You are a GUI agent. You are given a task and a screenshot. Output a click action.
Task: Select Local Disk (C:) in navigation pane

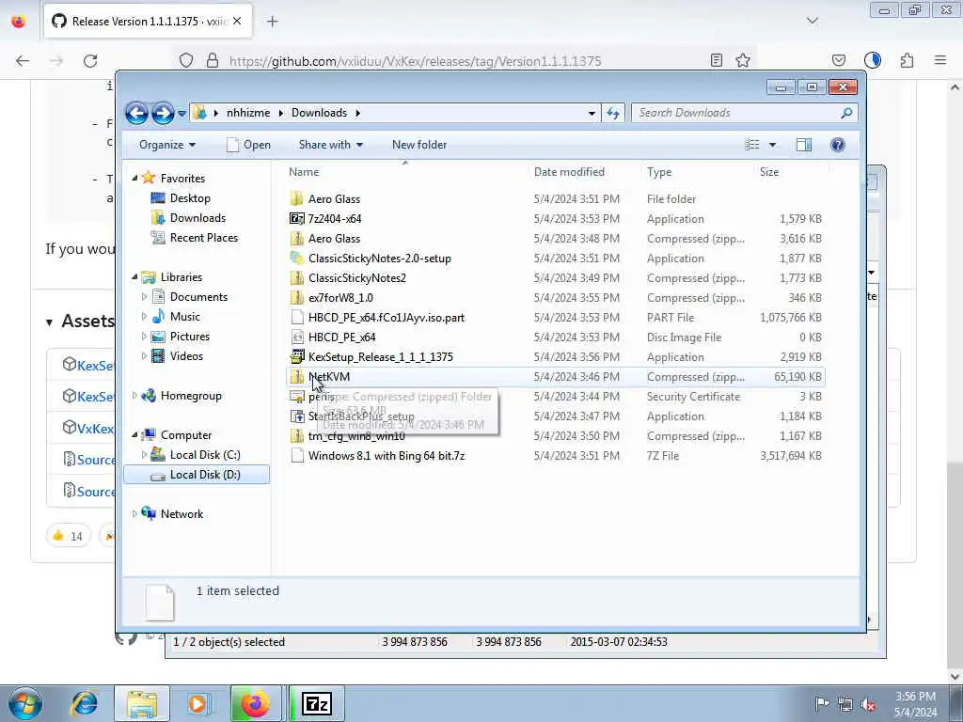click(x=205, y=455)
